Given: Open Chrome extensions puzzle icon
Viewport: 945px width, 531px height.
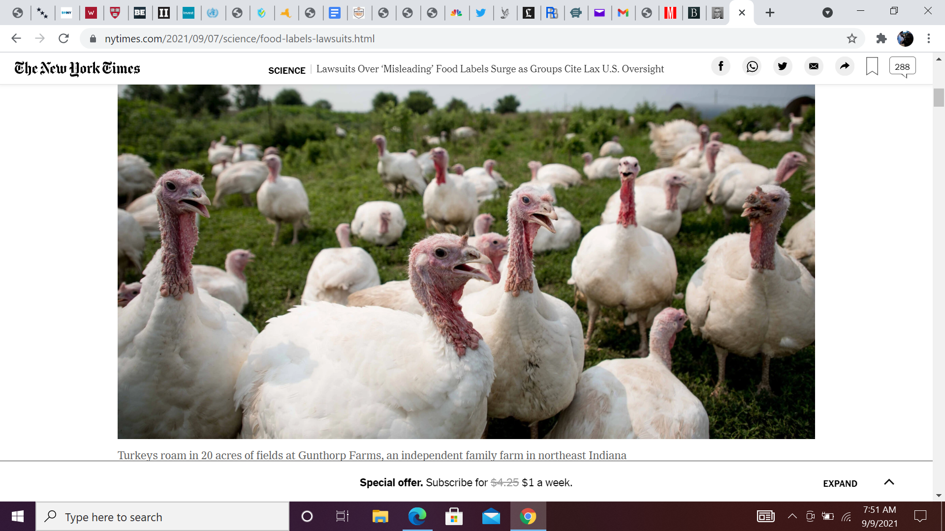Looking at the screenshot, I should [881, 38].
